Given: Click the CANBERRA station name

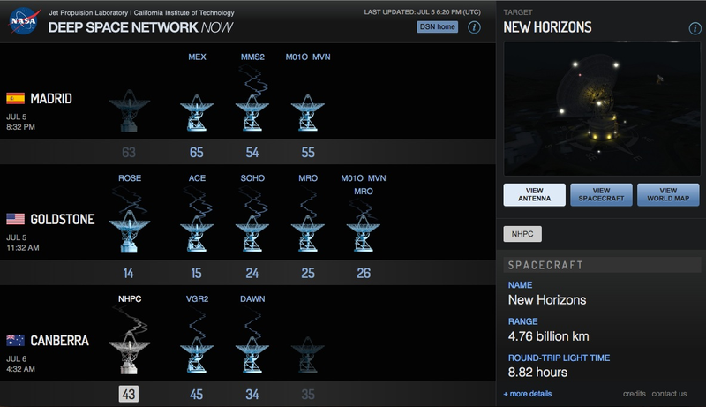Looking at the screenshot, I should [59, 341].
